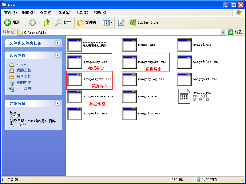Click the Forward arrow toolbar icon

32,22
